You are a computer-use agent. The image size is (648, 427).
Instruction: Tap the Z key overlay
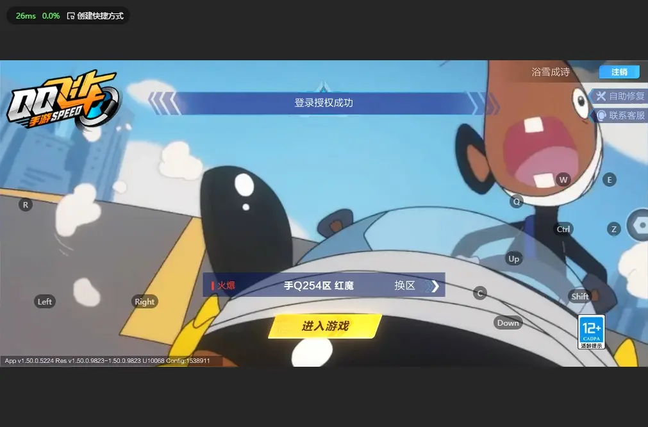click(x=614, y=229)
